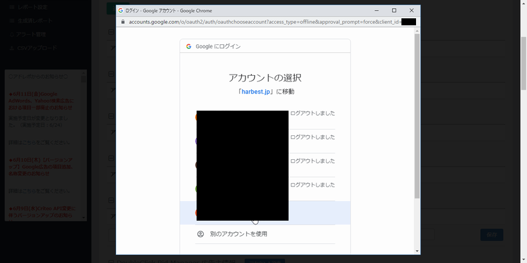Image resolution: width=527 pixels, height=263 pixels.
Task: Select the accounts.google.com URL text
Action: 264,21
